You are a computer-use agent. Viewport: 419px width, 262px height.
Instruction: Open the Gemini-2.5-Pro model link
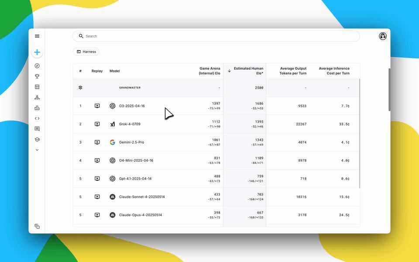[131, 142]
